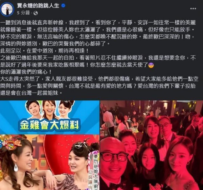Open the three-dot post options menu
The width and height of the screenshot is (203, 190).
(193, 9)
